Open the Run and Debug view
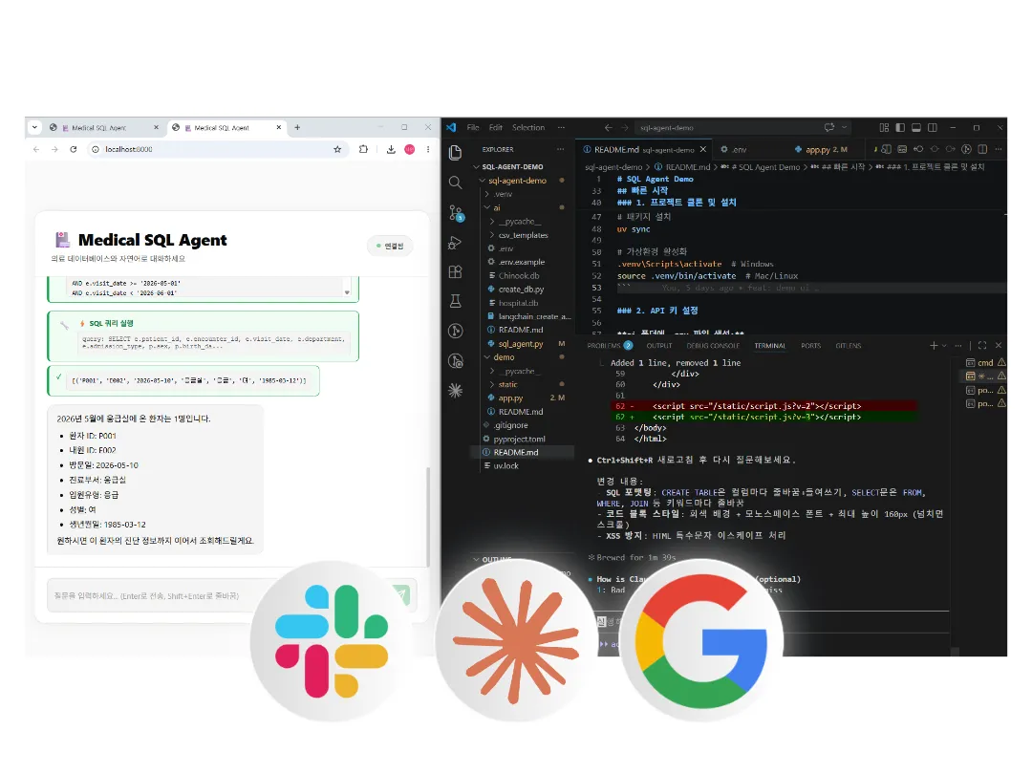 (x=455, y=242)
